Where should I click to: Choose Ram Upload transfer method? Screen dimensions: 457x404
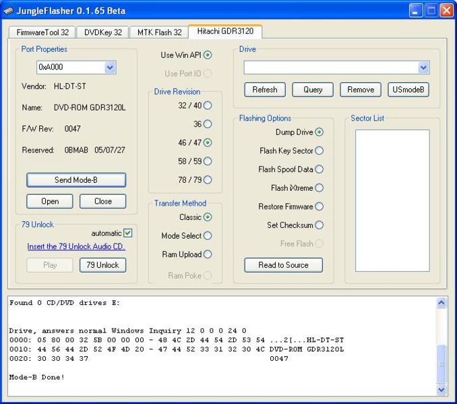point(208,254)
